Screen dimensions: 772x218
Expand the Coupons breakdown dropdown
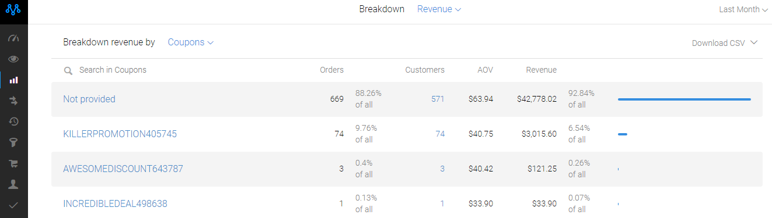pos(190,42)
